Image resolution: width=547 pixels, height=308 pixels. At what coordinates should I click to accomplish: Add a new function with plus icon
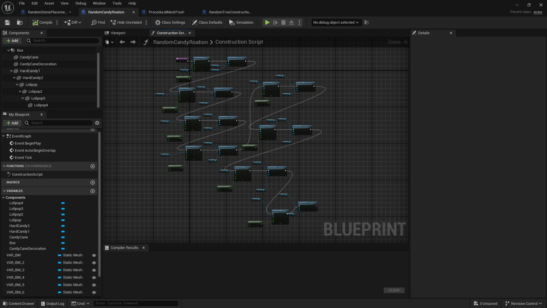(x=92, y=166)
